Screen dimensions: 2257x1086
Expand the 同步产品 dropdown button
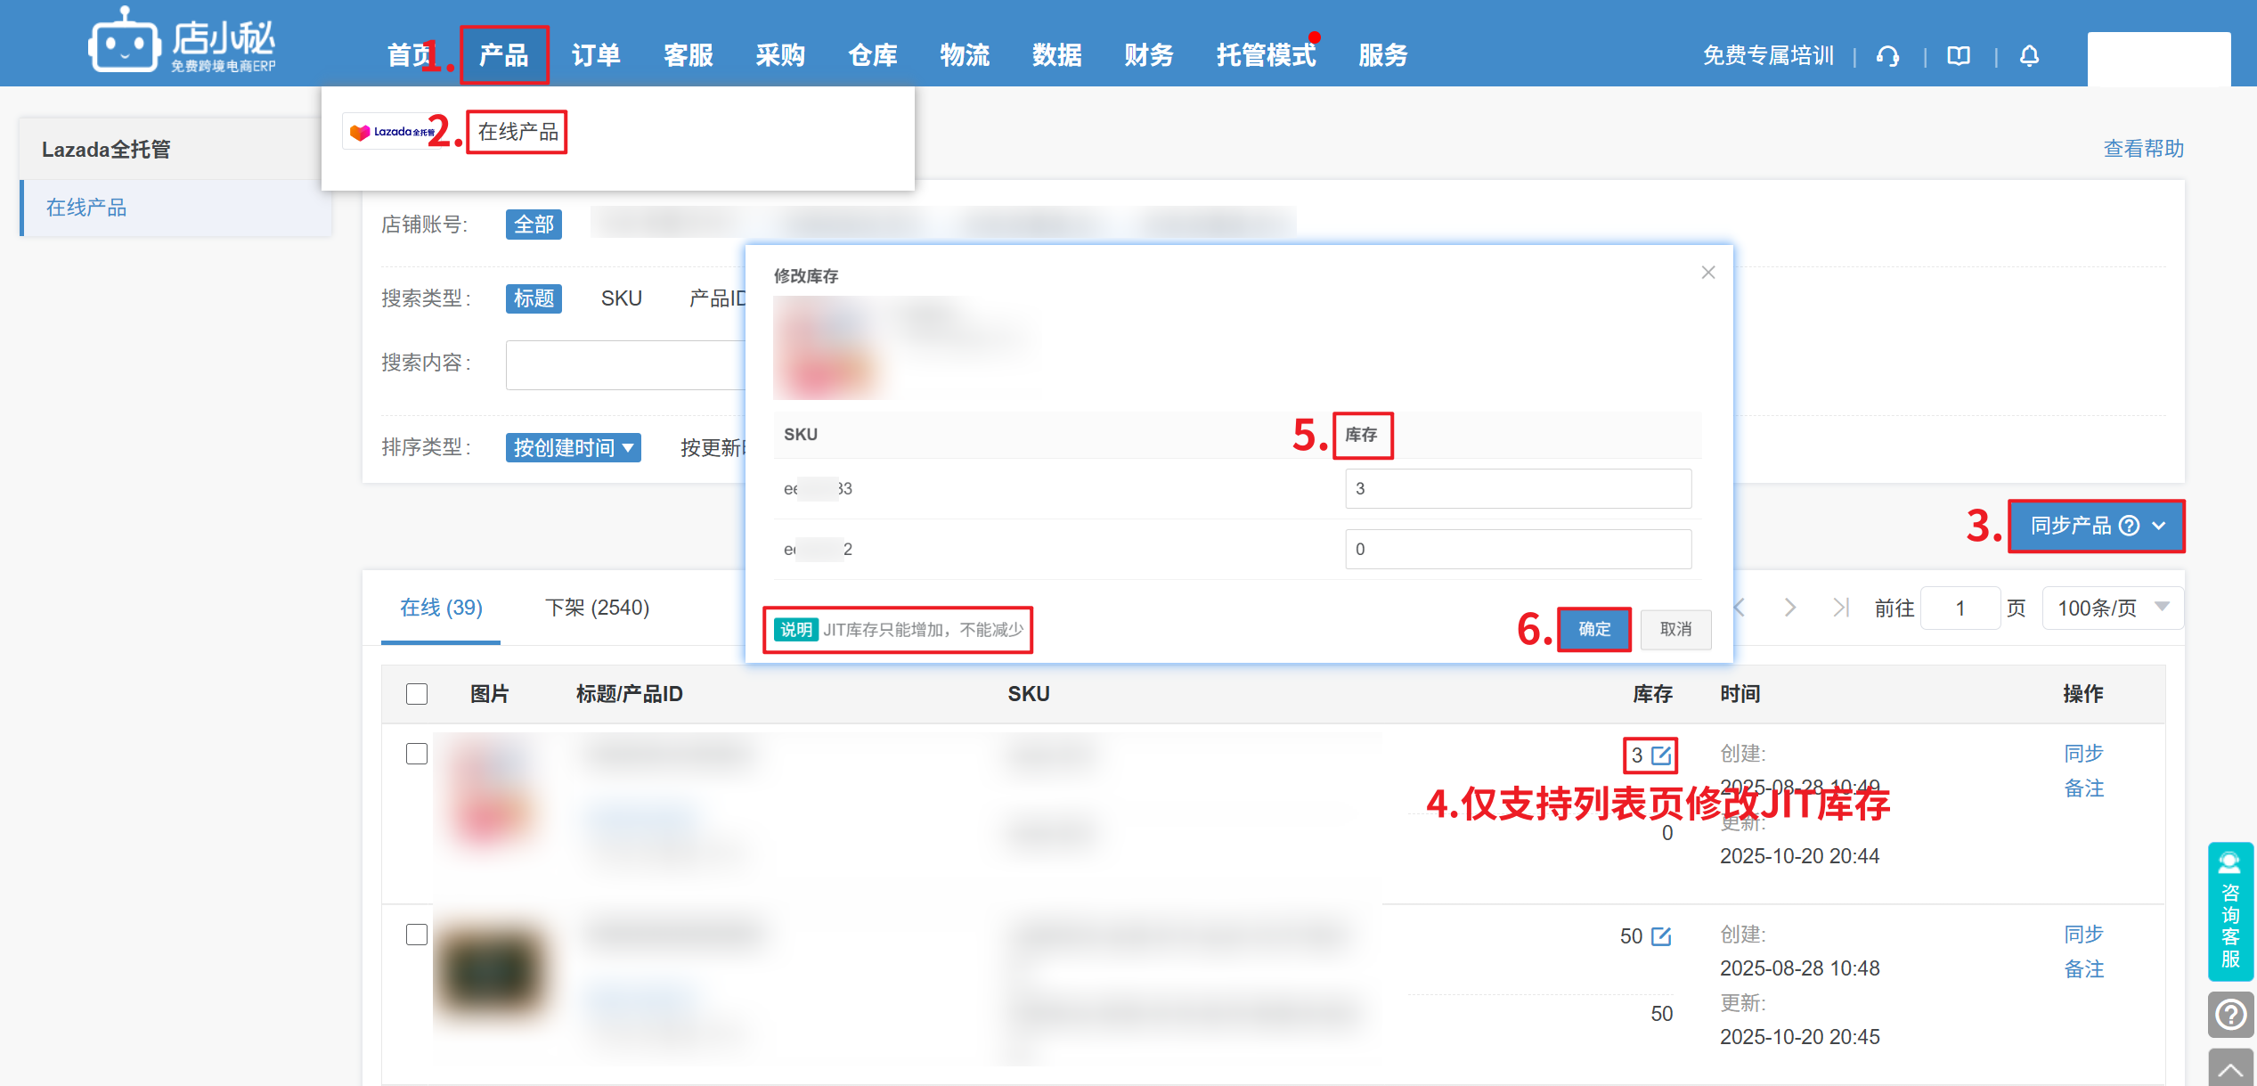pos(2095,526)
